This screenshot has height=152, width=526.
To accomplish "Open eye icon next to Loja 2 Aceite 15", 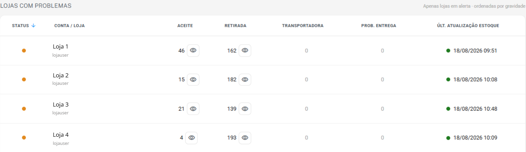I will (x=193, y=79).
